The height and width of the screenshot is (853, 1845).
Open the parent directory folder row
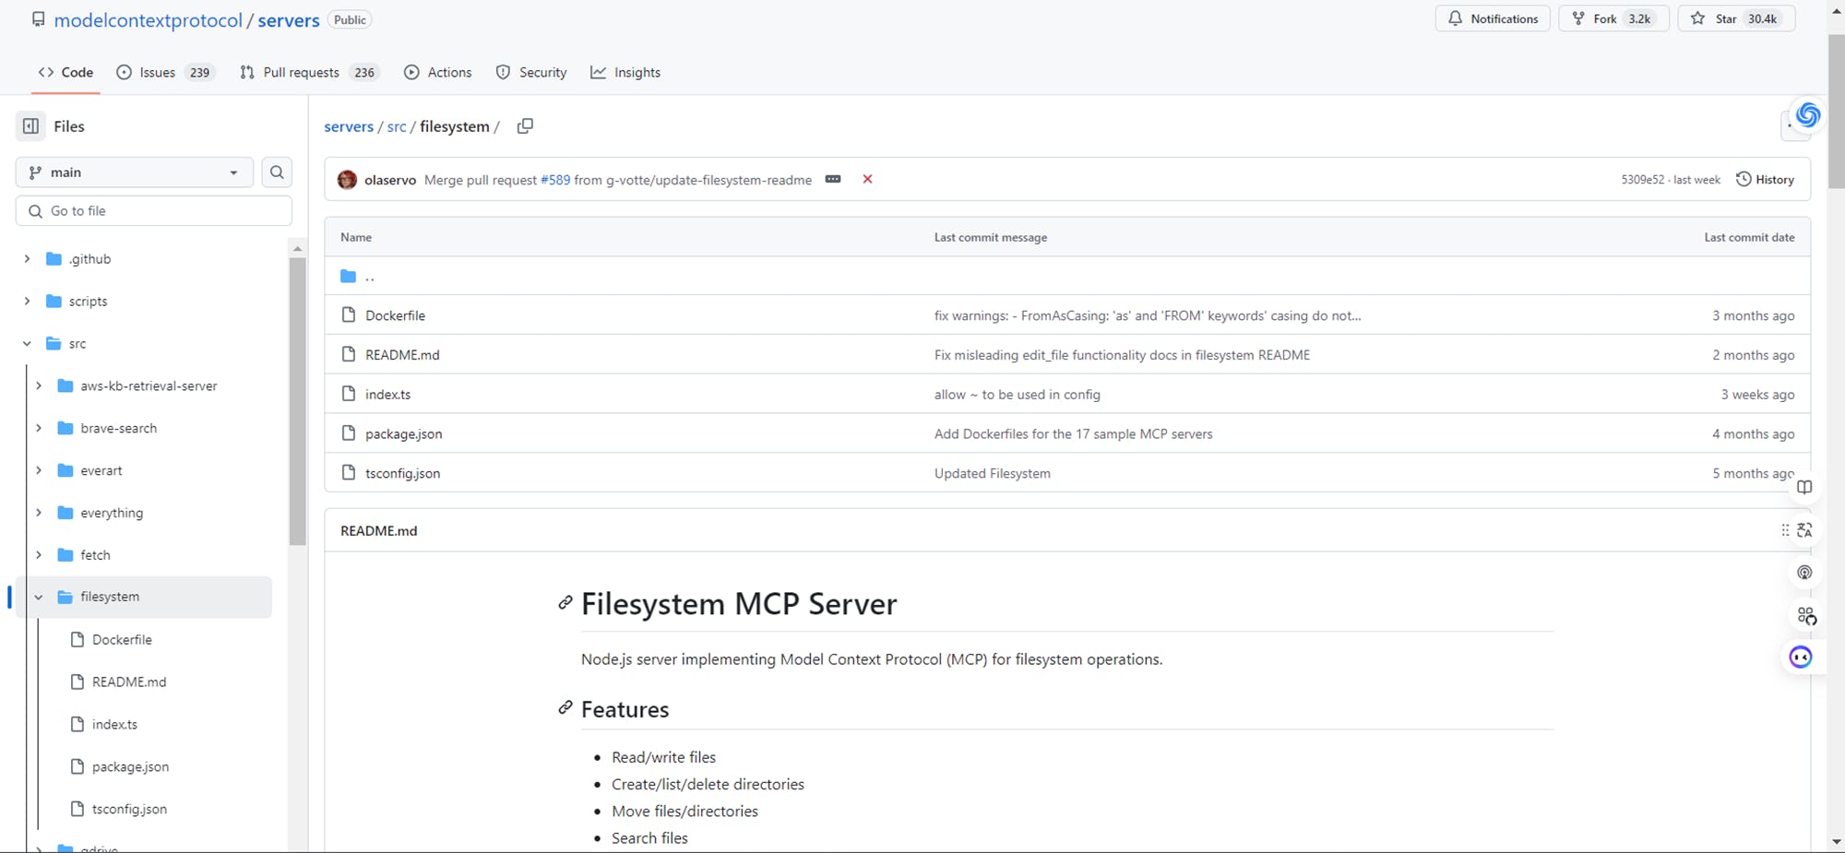click(369, 276)
